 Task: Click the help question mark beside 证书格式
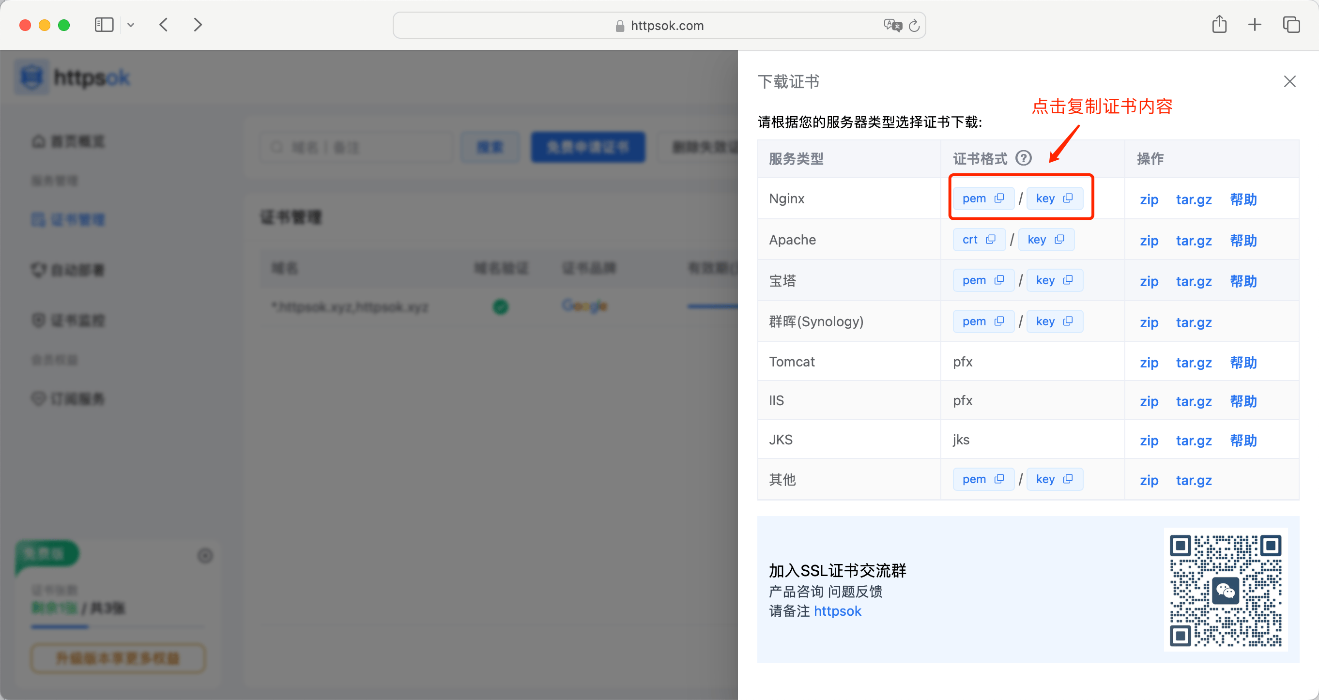point(1023,158)
